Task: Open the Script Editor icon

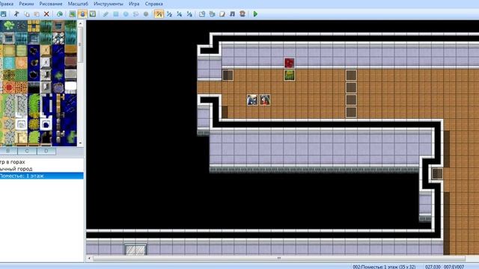Action: pyautogui.click(x=222, y=14)
